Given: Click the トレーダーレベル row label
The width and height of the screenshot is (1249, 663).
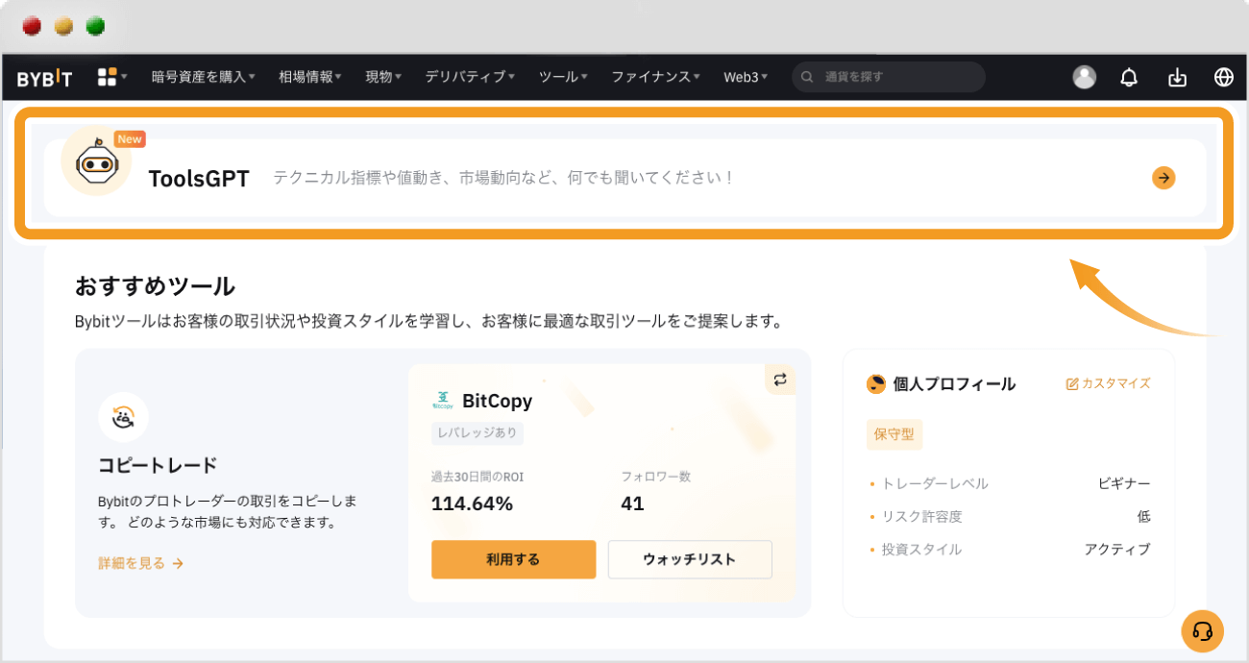Looking at the screenshot, I should coord(935,483).
